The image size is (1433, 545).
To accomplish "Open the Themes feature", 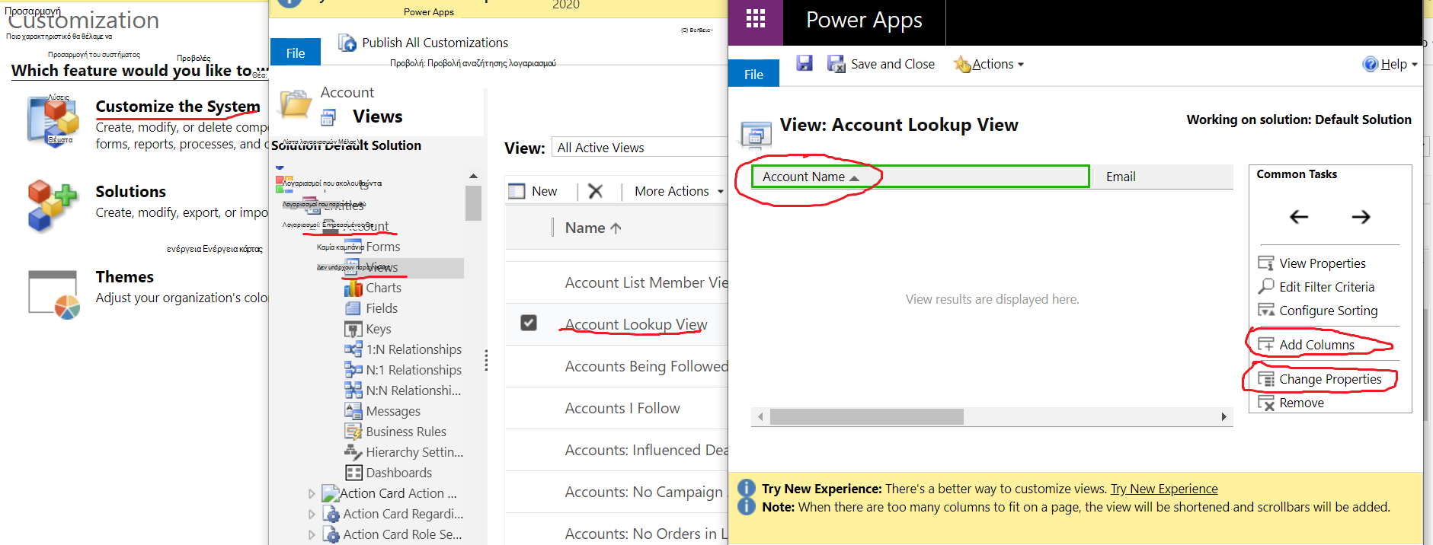I will 124,277.
